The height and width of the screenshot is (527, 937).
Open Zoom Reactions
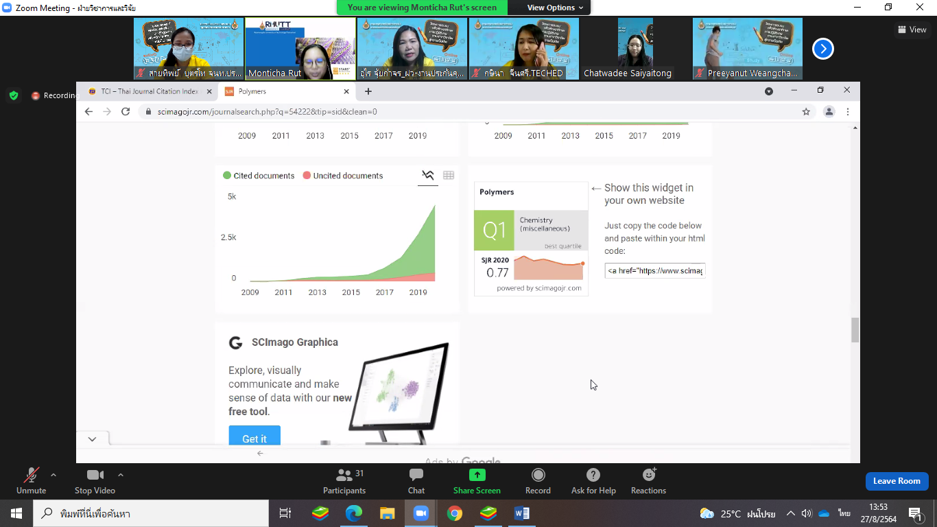coord(648,480)
